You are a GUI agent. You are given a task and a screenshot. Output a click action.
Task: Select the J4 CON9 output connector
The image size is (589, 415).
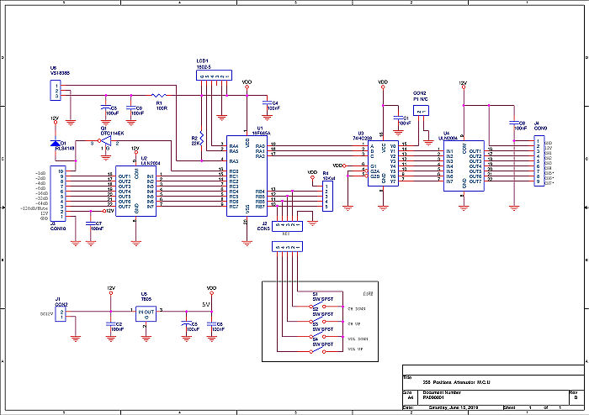pyautogui.click(x=539, y=161)
